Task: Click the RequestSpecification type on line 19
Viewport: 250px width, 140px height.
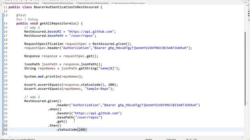Action: (44, 44)
